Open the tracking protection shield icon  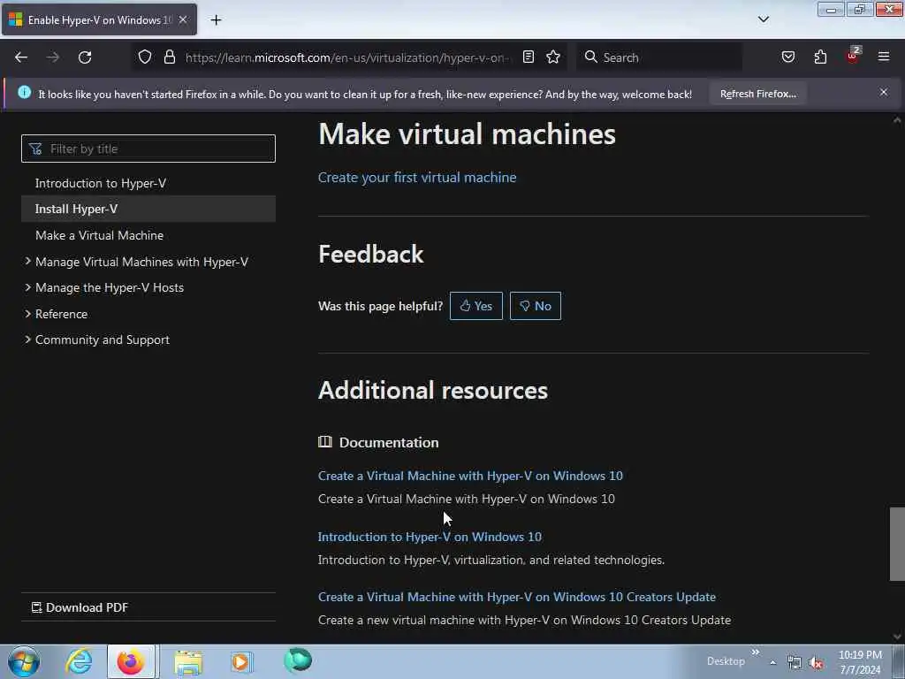(x=145, y=57)
